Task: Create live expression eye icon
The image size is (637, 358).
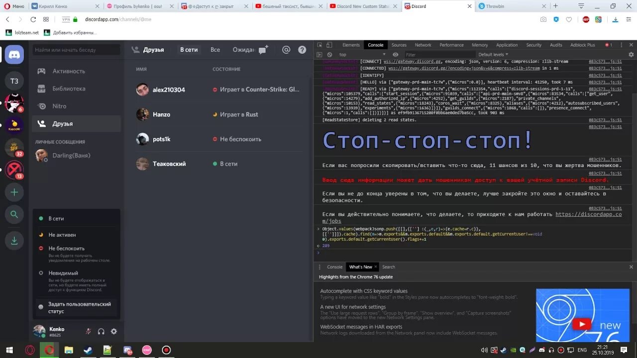Action: click(x=395, y=55)
